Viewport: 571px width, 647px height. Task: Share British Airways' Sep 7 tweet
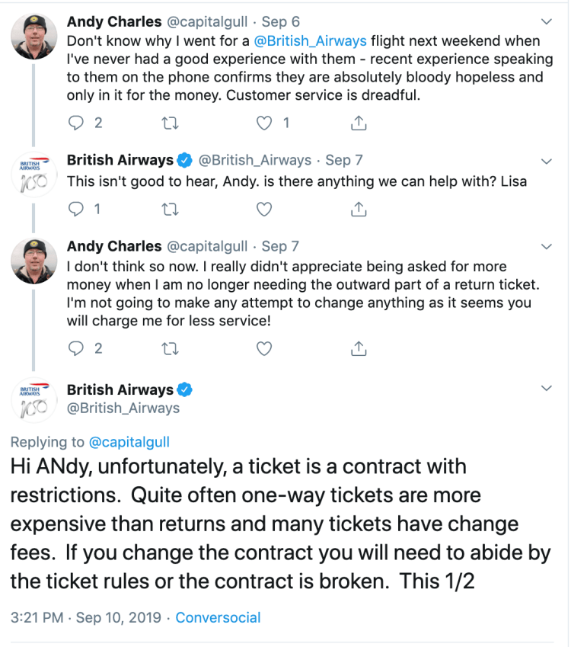(x=359, y=209)
